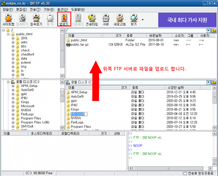
Task: Sort local list by 수정한 날짜 column
Action: coord(182,88)
